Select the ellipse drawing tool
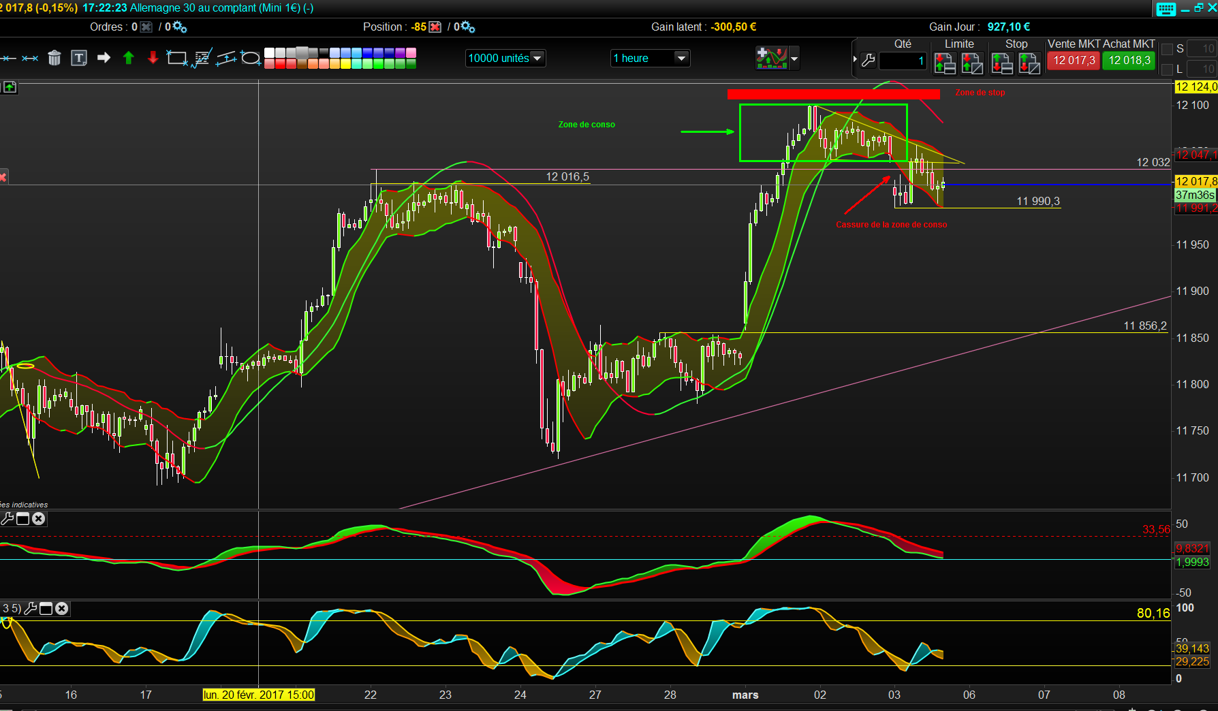 point(251,59)
